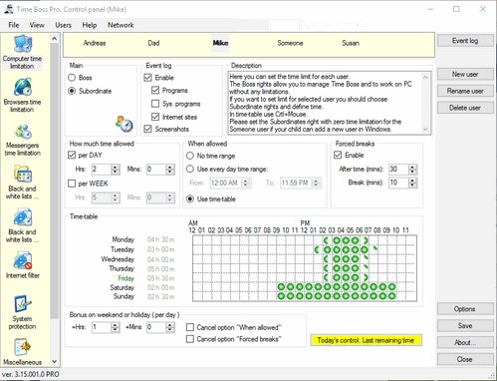The height and width of the screenshot is (381, 497).
Task: Select the Boss radio button
Action: point(72,78)
